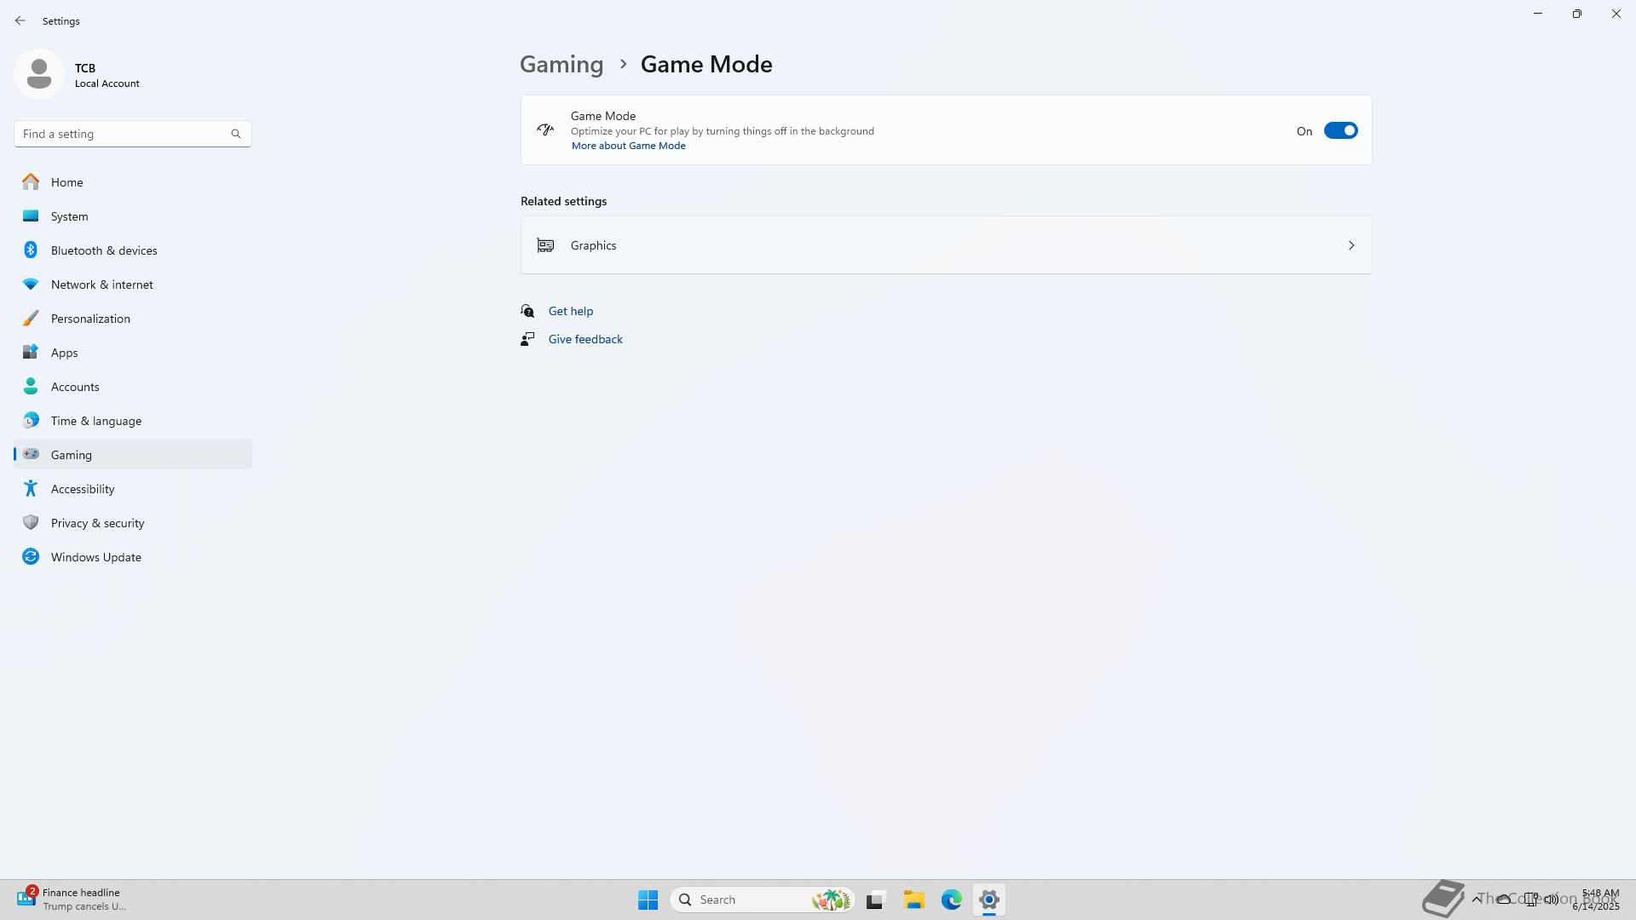The width and height of the screenshot is (1636, 920).
Task: Open the Accessibility icon in sidebar
Action: pyautogui.click(x=31, y=489)
